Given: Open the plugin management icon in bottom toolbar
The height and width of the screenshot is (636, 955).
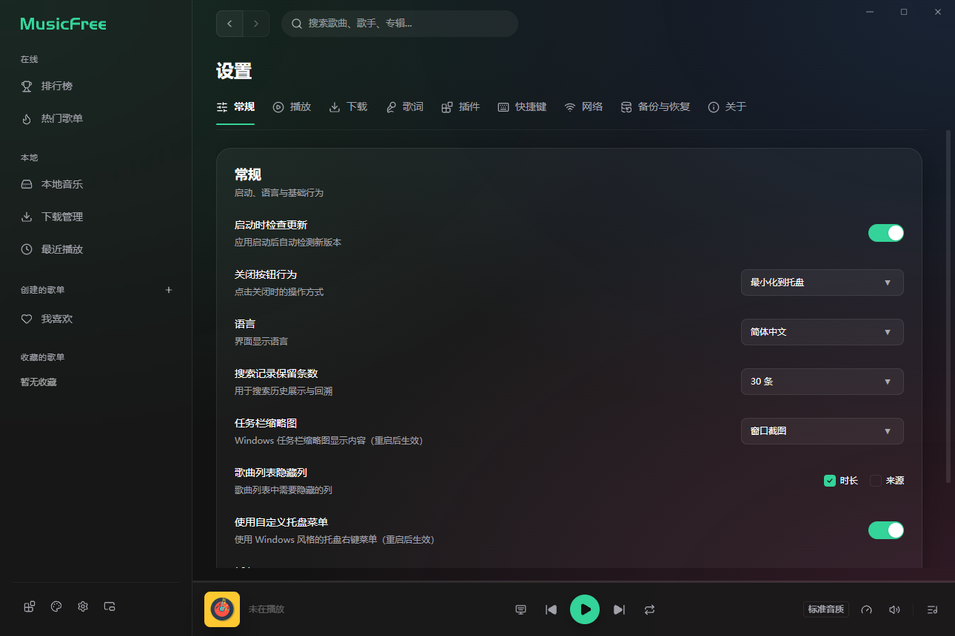Looking at the screenshot, I should pos(29,606).
